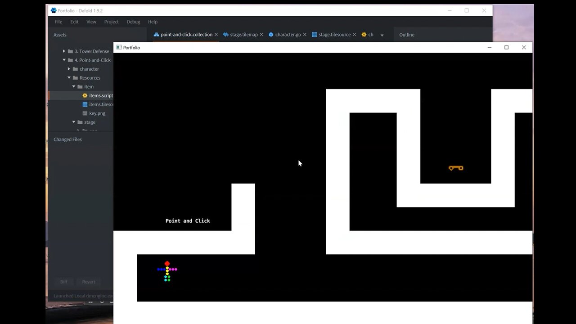Open the Edit menu
This screenshot has width=576, height=324.
74,22
